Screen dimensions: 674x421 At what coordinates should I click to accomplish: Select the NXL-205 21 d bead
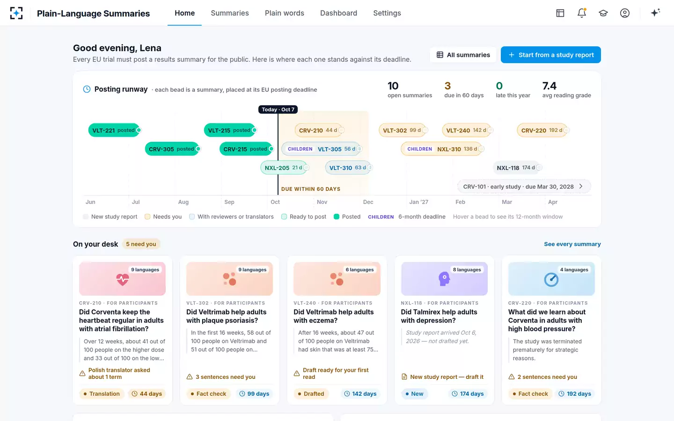pos(285,167)
